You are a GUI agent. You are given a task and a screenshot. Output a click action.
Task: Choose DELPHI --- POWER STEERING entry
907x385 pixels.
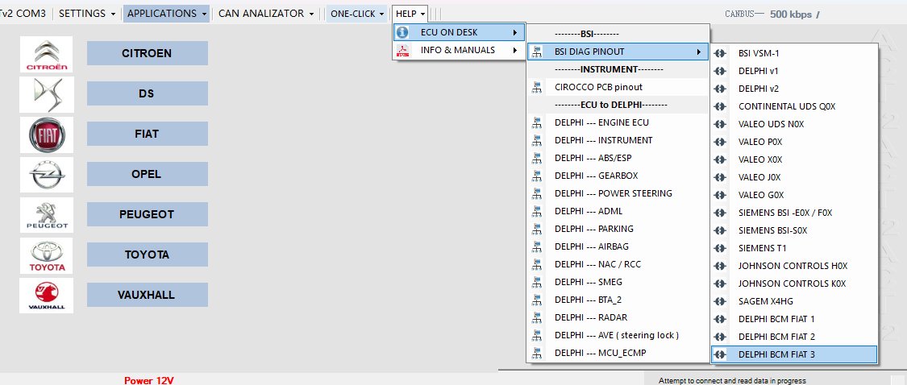[618, 193]
